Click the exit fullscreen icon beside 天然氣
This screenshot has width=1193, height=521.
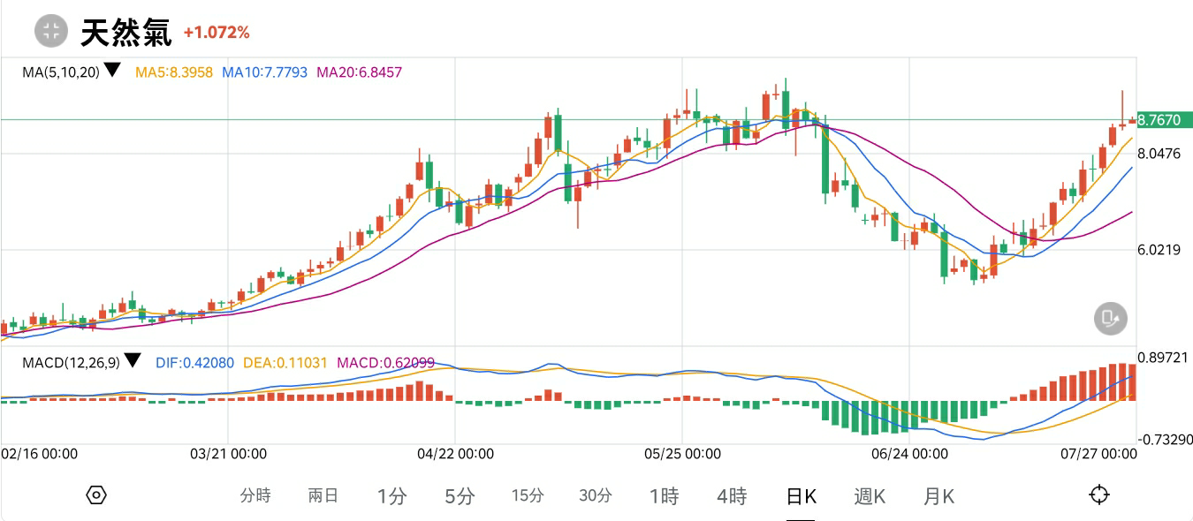[x=50, y=32]
